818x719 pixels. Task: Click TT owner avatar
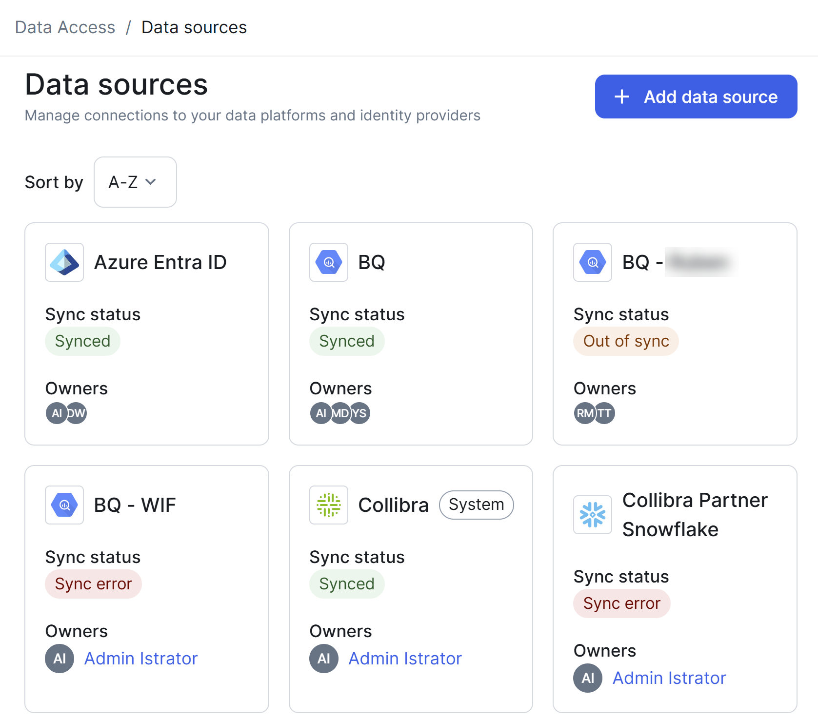(605, 413)
